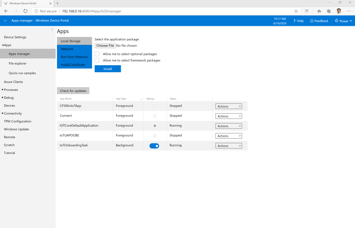Open the browser Collections icon

coord(329,11)
